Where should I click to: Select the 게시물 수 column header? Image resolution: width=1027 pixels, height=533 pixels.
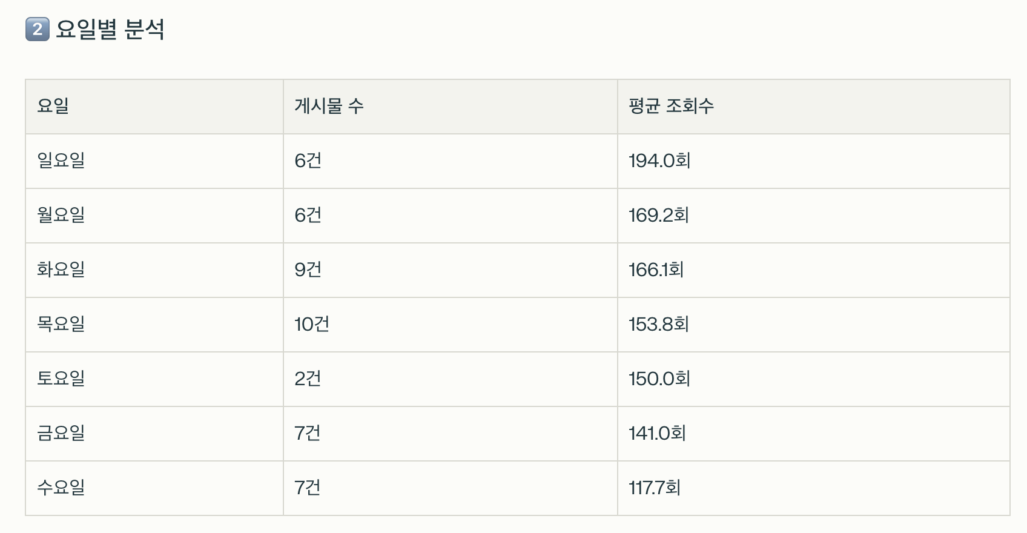329,106
